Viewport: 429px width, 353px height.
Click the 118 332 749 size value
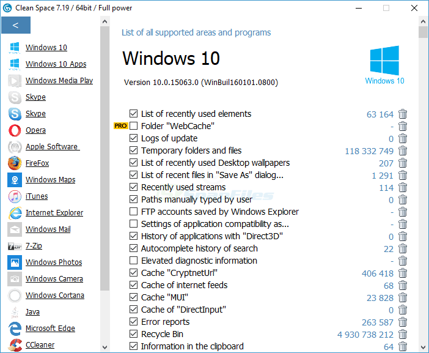pos(369,151)
